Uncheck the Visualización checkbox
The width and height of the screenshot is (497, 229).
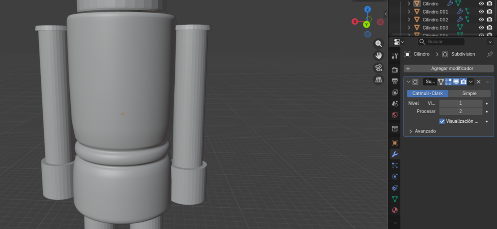click(x=442, y=121)
